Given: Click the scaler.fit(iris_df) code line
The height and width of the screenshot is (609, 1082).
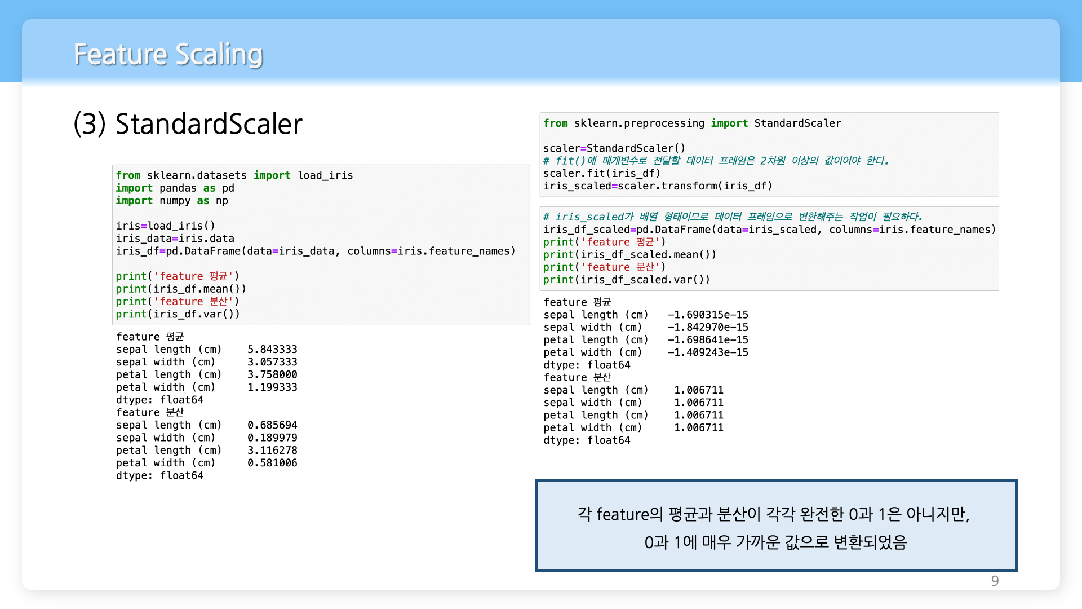Looking at the screenshot, I should pos(601,173).
